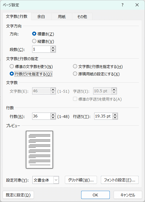Select 文字数と行数を指定する option
145x202 pixels.
(x=75, y=66)
